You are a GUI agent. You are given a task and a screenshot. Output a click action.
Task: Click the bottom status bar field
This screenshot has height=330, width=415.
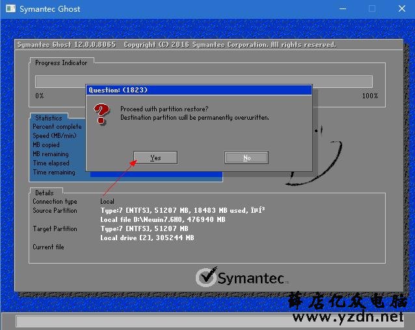pyautogui.click(x=210, y=322)
